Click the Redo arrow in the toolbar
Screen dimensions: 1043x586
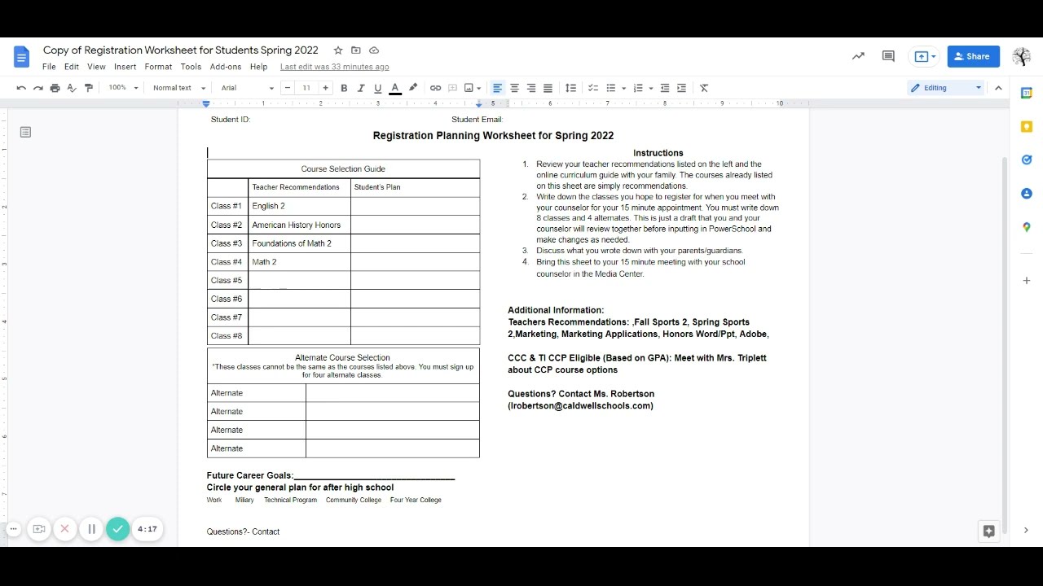37,88
